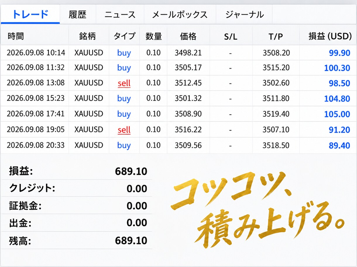Click the 損益 summary label
Viewport: 357px width, 267px height.
(x=20, y=171)
